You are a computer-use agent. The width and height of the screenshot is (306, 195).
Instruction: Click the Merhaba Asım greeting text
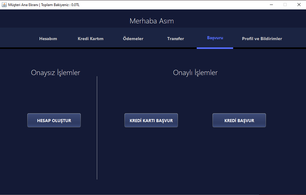tap(152, 21)
